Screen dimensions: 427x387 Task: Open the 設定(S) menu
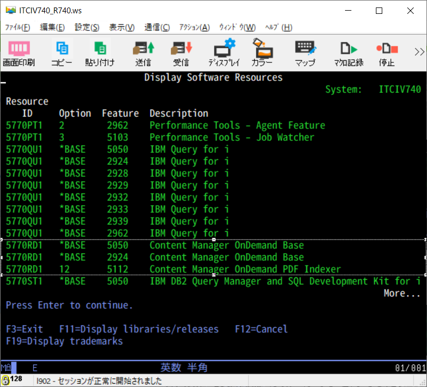point(87,27)
